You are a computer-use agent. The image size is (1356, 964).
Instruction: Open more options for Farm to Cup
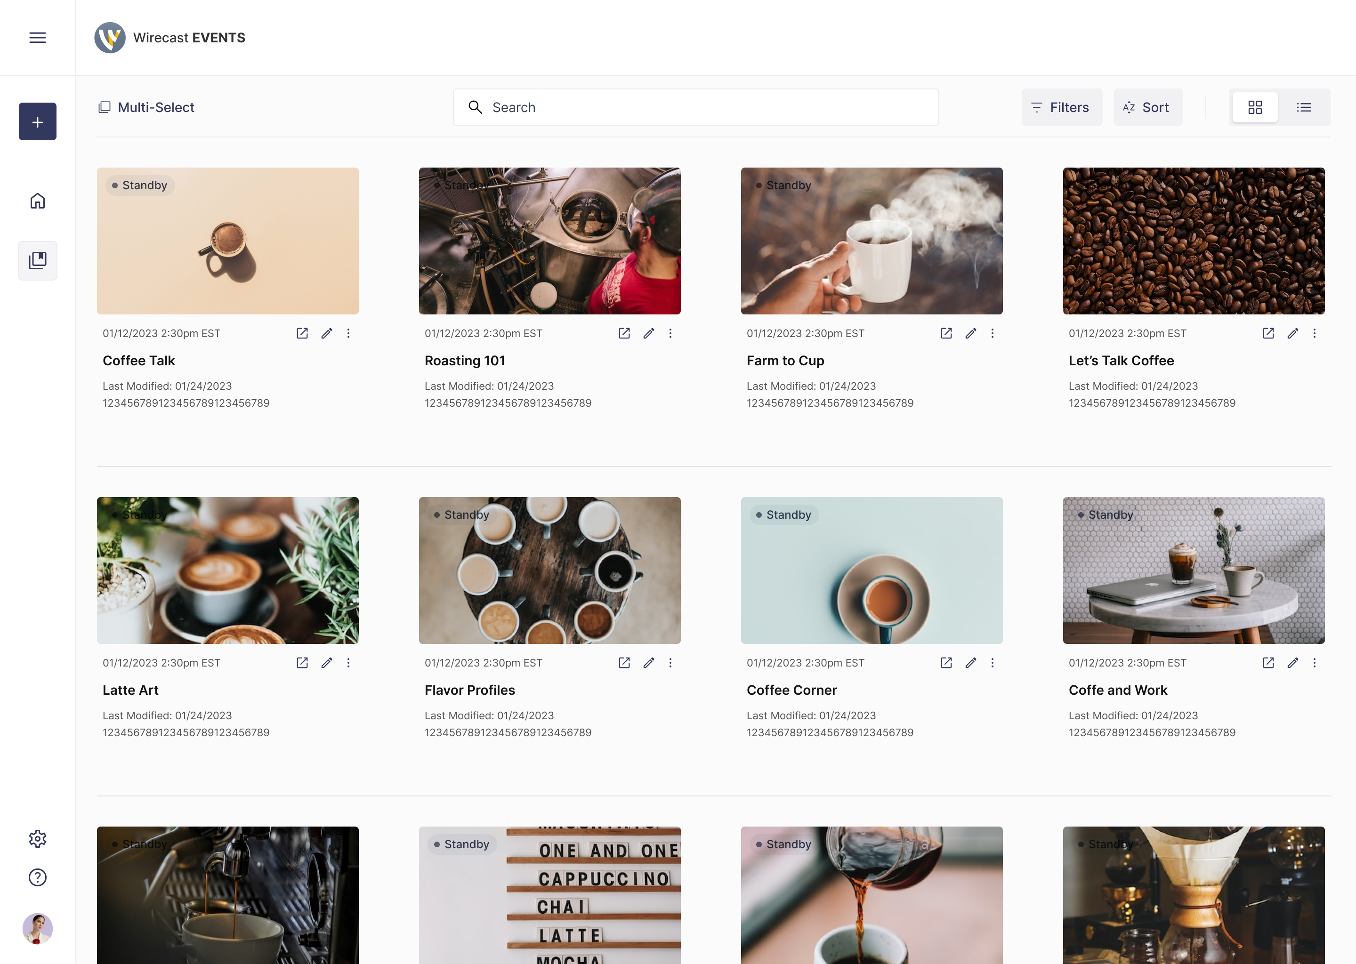pos(992,333)
